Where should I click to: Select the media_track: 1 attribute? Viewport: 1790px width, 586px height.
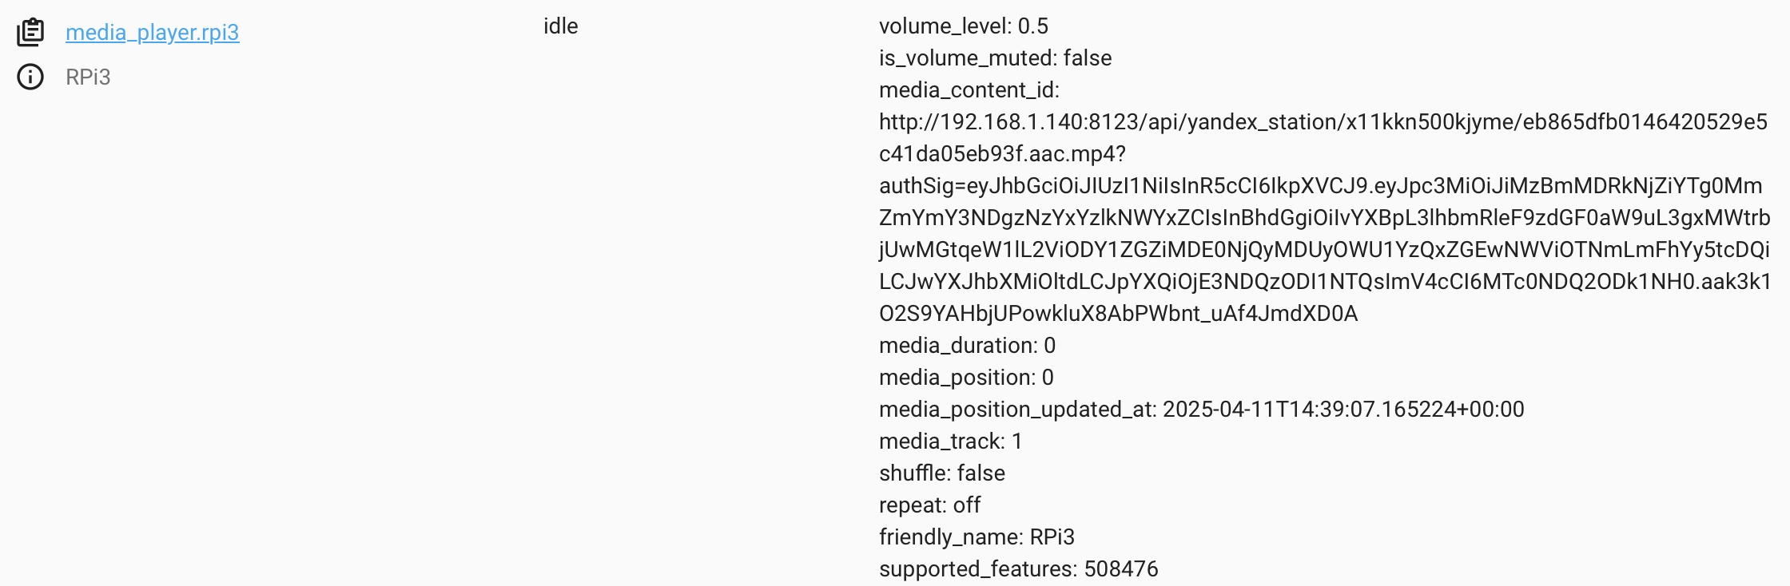pos(950,441)
